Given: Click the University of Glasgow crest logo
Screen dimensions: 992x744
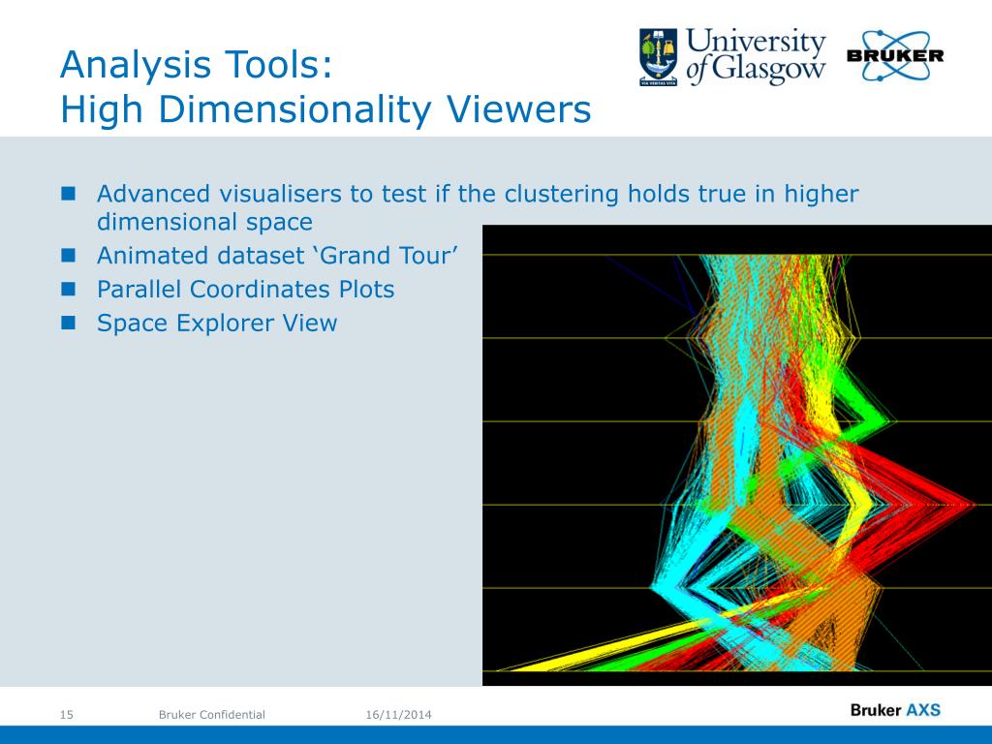Looking at the screenshot, I should 658,57.
